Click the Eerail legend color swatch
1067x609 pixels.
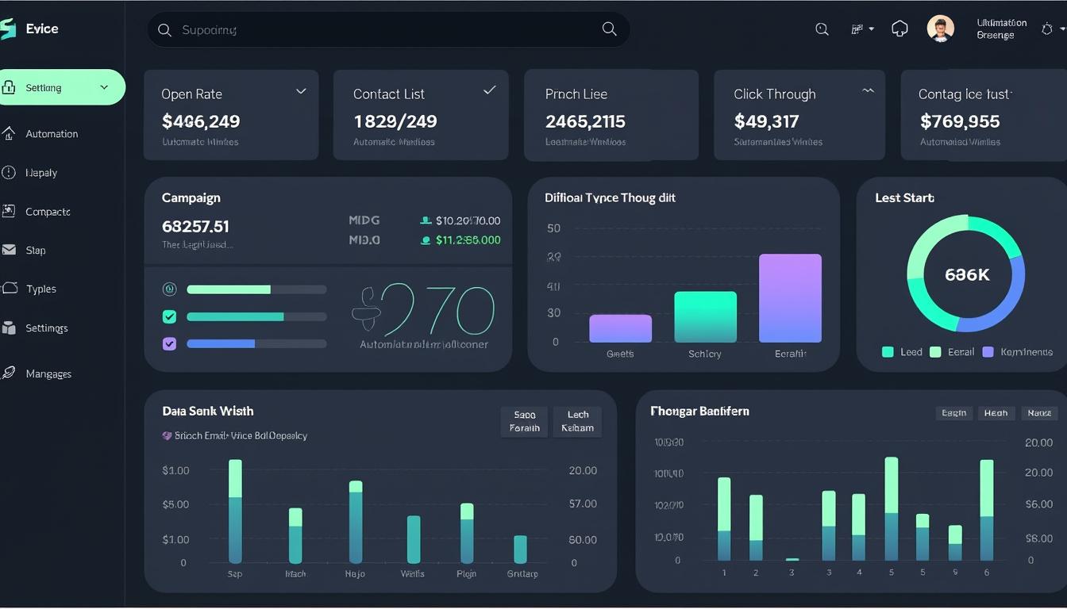[x=935, y=351]
